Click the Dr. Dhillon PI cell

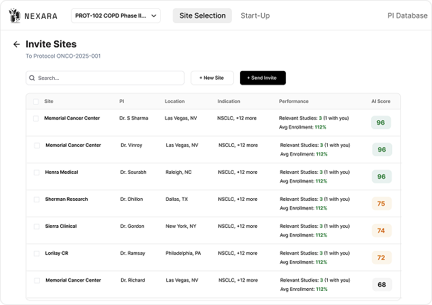click(131, 200)
